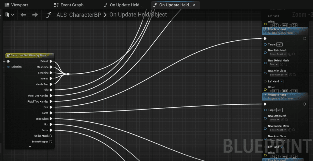Click the Rifle output exec pin

click(51, 90)
